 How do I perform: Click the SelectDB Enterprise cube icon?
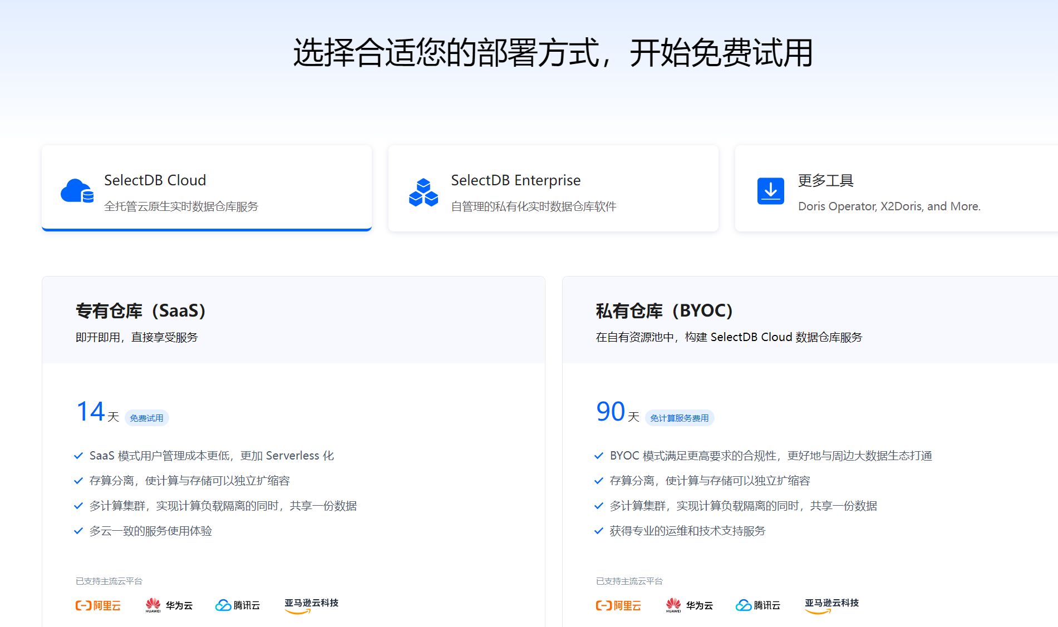tap(423, 191)
